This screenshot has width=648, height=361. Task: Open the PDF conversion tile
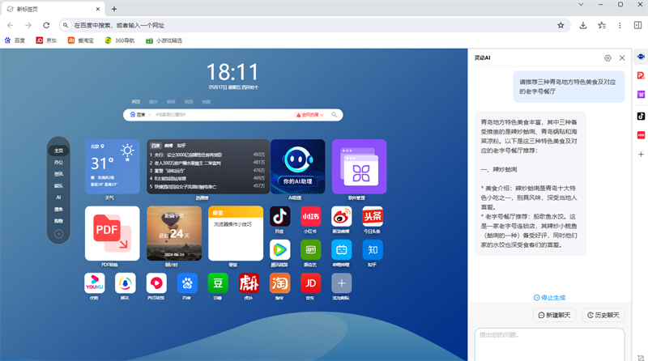(x=113, y=233)
